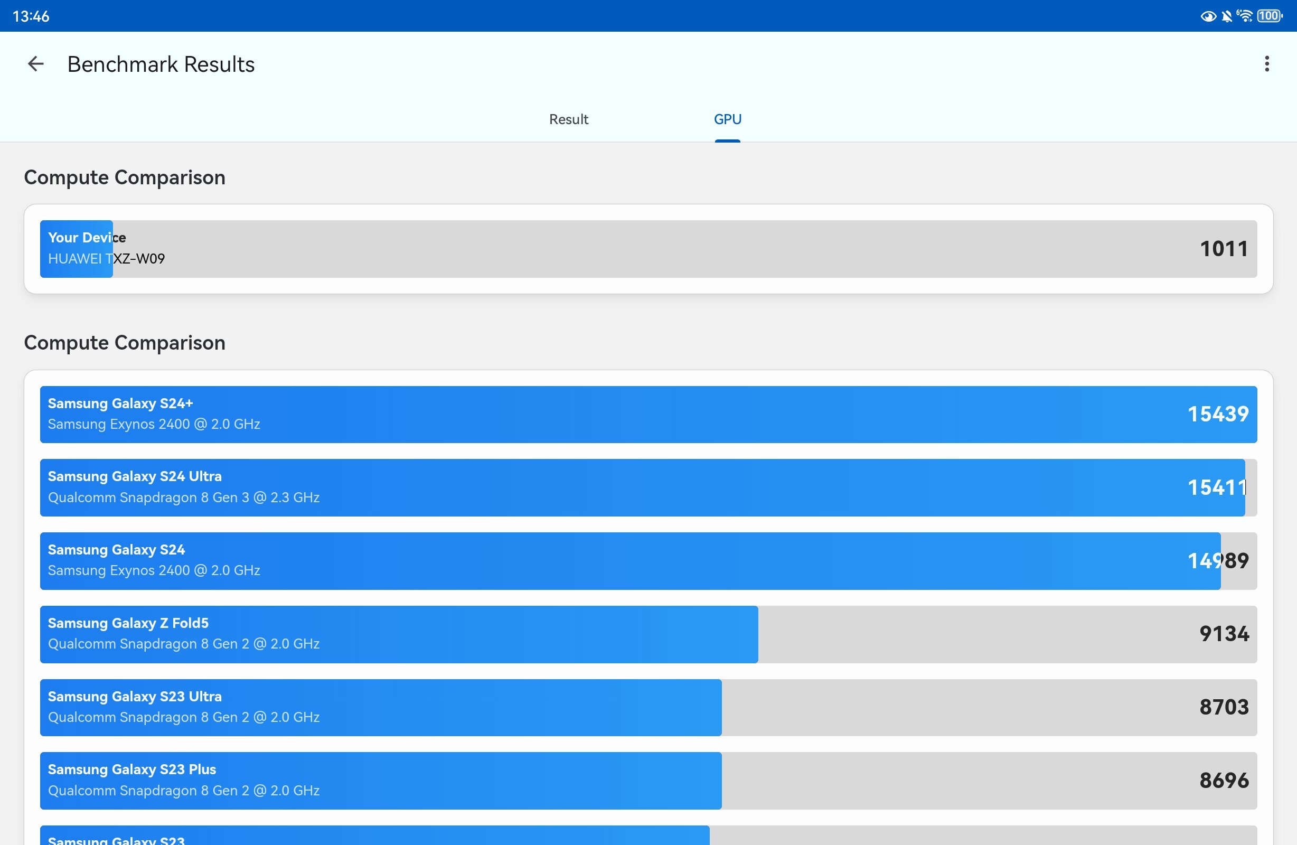Viewport: 1297px width, 845px height.
Task: Tap the muted bell status icon
Action: 1227,16
